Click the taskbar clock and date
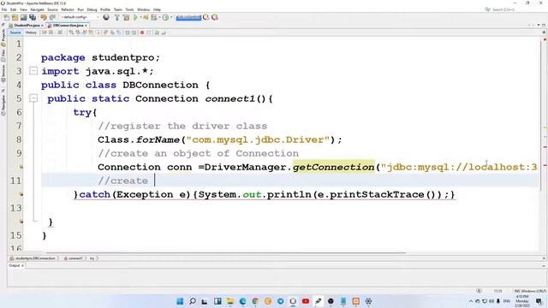This screenshot has width=548, height=308. [x=522, y=300]
